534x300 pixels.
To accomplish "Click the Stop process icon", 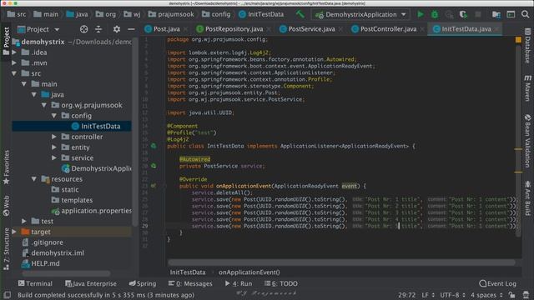I will pos(478,14).
